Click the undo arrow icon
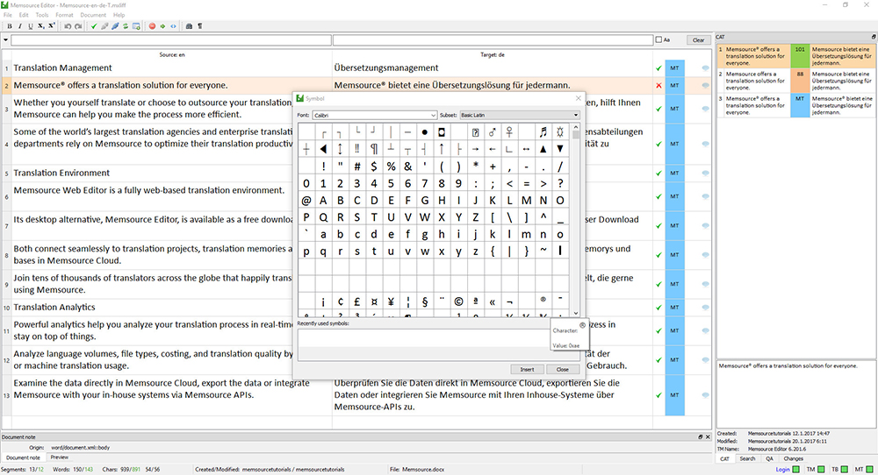Viewport: 878px width, 475px height. 68,26
